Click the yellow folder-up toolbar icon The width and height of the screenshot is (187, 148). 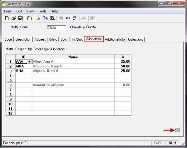click(30, 18)
